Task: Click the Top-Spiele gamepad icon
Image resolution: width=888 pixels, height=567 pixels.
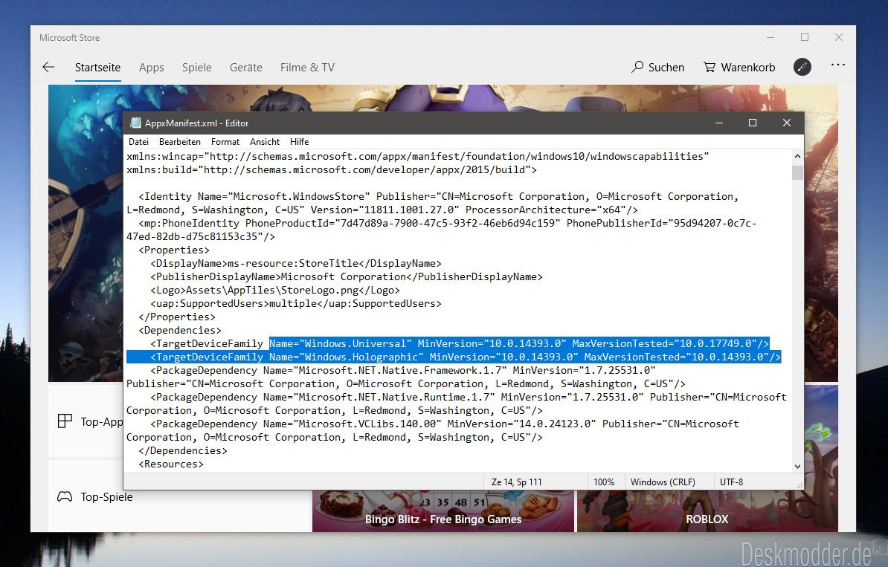Action: [65, 497]
